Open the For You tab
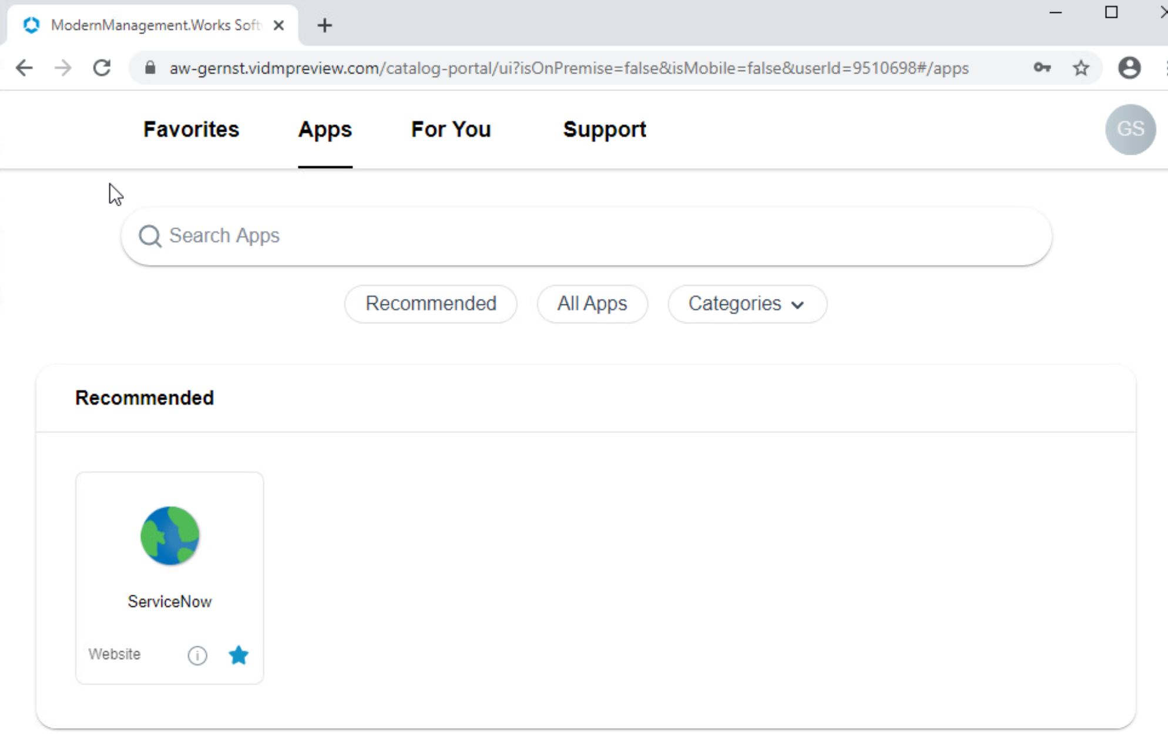The height and width of the screenshot is (741, 1168). click(451, 129)
